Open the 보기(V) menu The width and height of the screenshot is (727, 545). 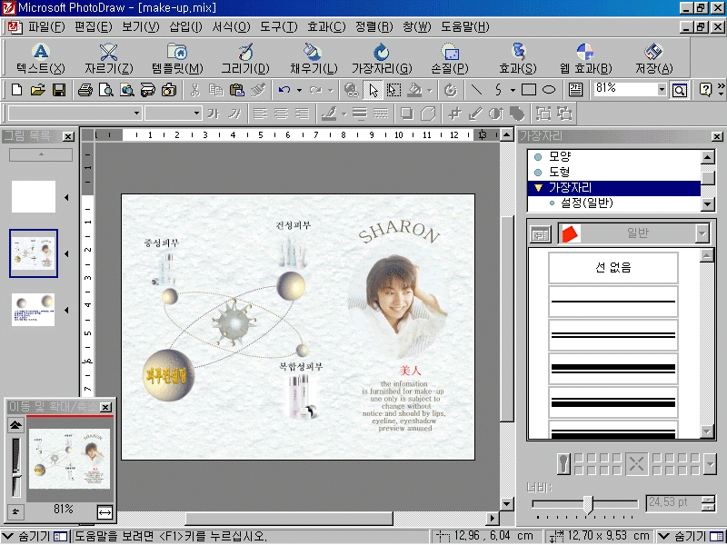[x=140, y=27]
